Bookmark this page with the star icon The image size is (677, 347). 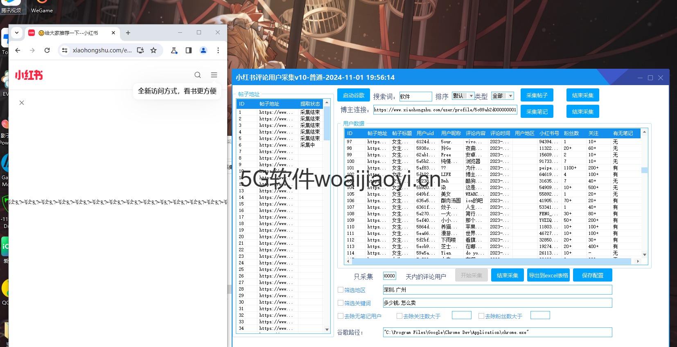pos(153,50)
